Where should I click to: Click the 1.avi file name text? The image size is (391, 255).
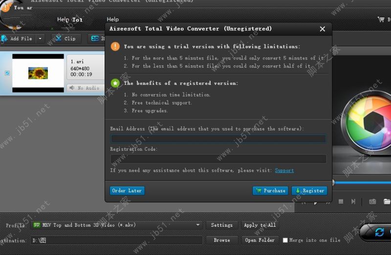[x=77, y=61]
